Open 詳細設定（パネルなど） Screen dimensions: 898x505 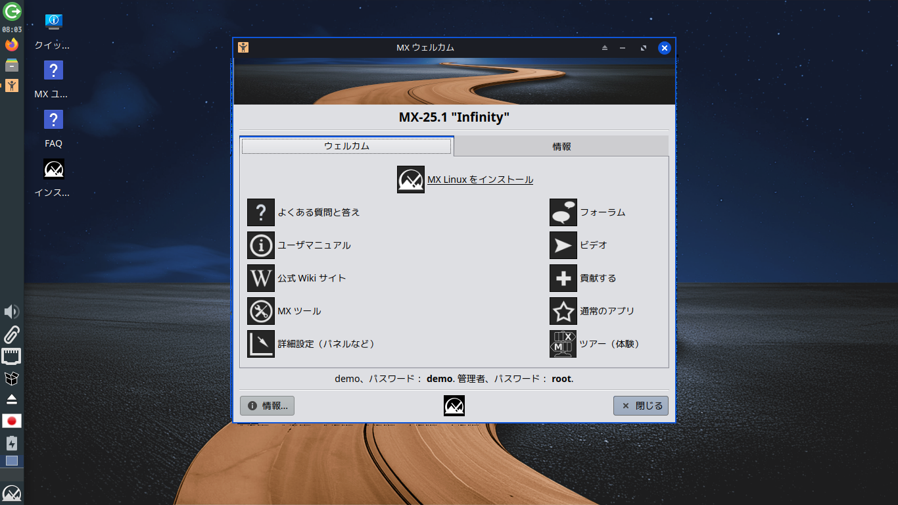311,344
